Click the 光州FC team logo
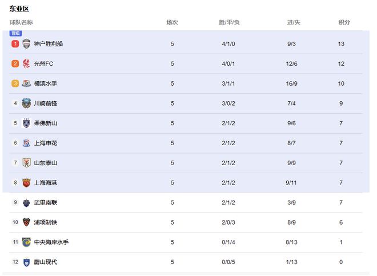377x276 pixels. (x=26, y=63)
